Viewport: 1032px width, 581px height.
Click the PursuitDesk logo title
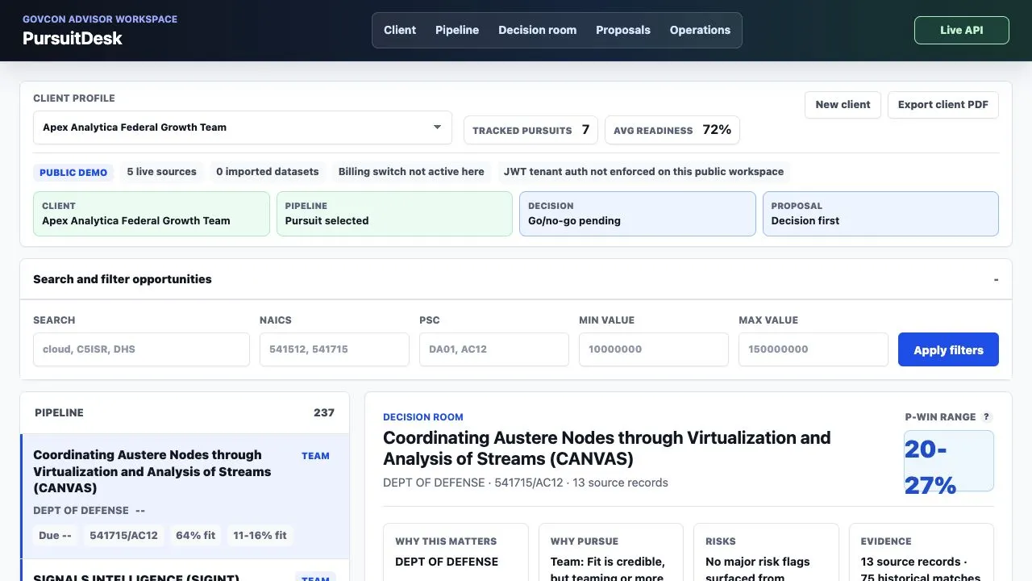coord(73,38)
